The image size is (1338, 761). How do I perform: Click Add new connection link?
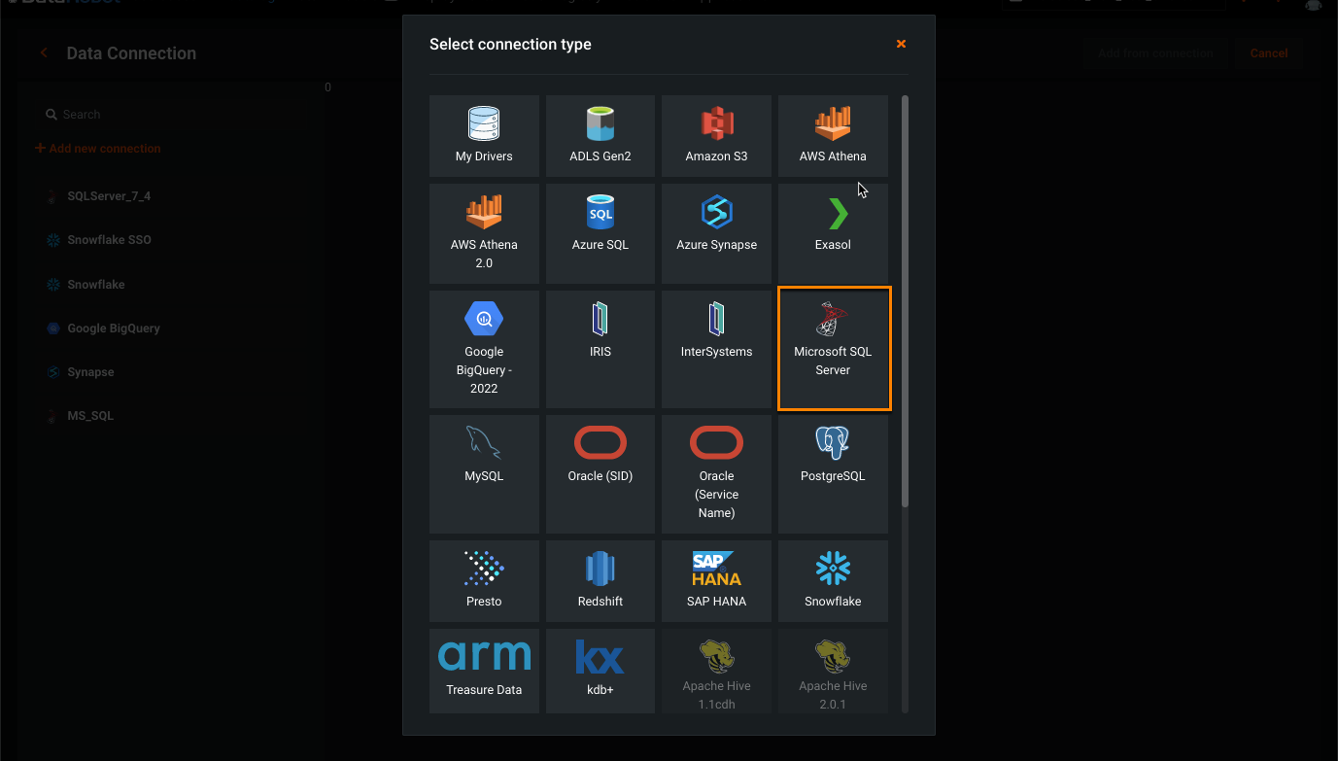click(x=98, y=149)
